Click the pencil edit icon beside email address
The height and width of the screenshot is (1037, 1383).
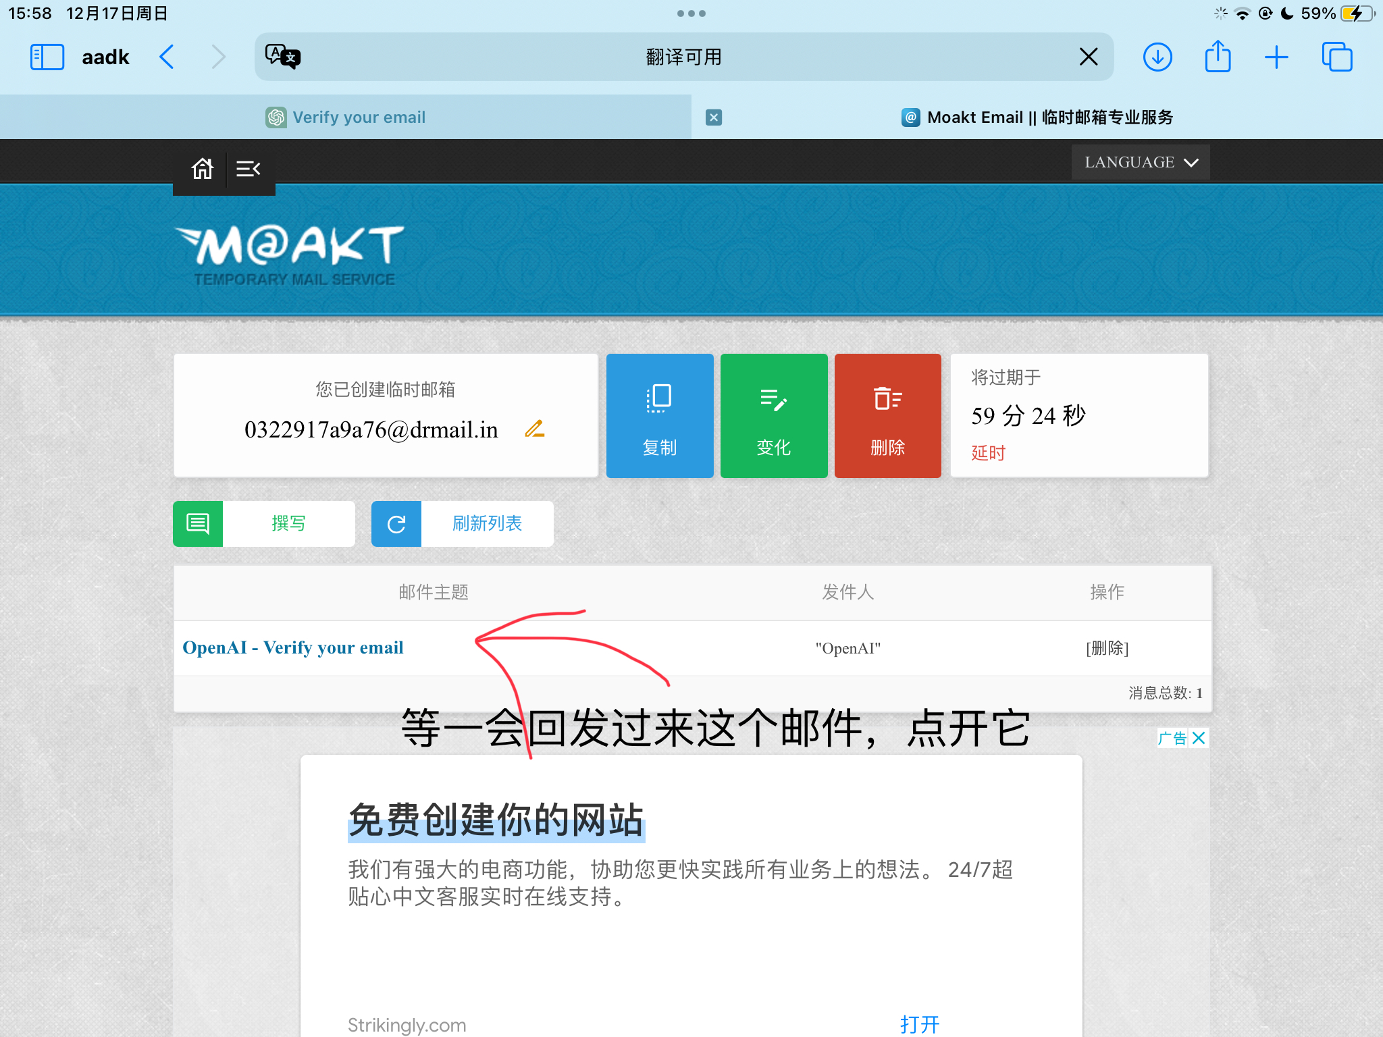point(535,429)
